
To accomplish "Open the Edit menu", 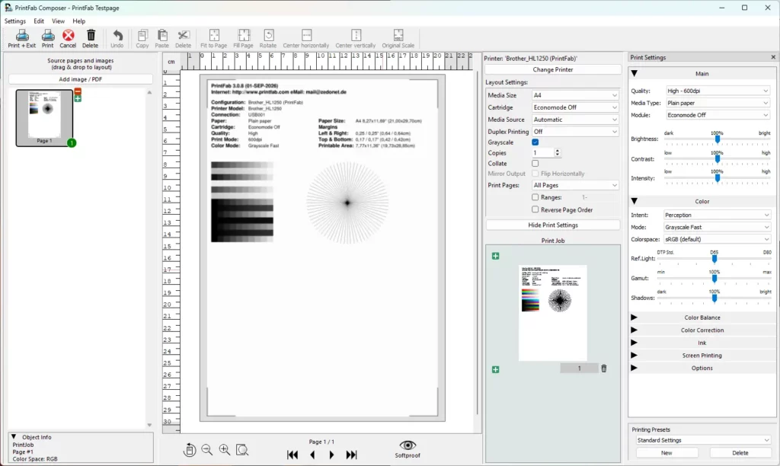I will tap(39, 21).
